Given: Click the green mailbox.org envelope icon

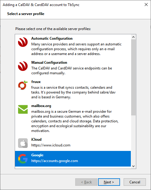Looking at the screenshot, I should [x=23, y=109].
